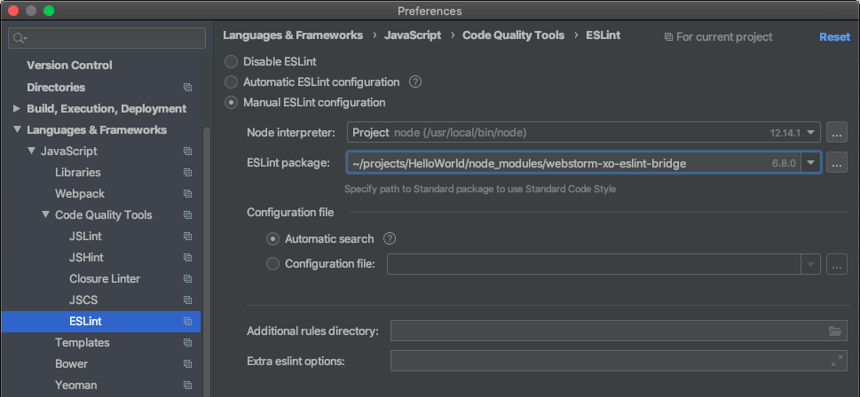Screen dimensions: 860x397
Task: Select Disable ESLint radio button
Action: pyautogui.click(x=232, y=62)
